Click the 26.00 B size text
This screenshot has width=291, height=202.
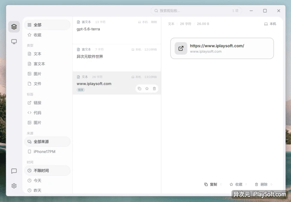point(203,24)
